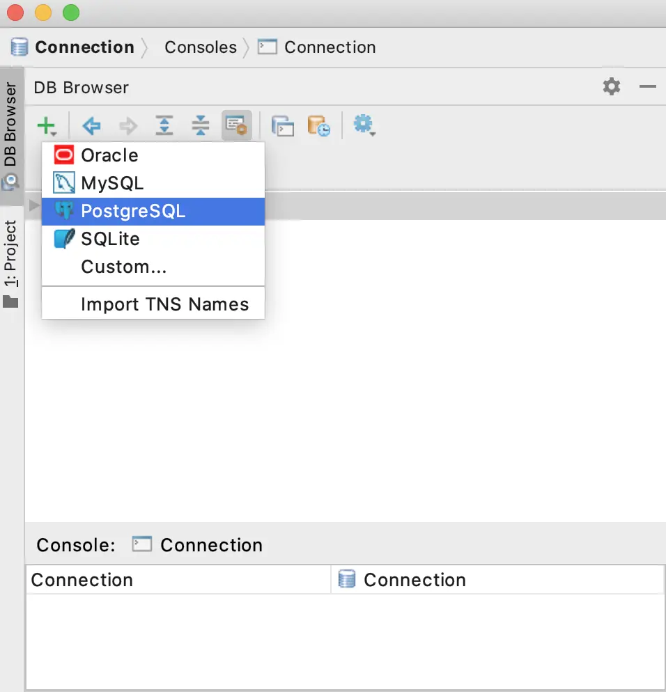Hide the DB Browser panel with minus
Image resolution: width=666 pixels, height=692 pixels.
coord(647,86)
